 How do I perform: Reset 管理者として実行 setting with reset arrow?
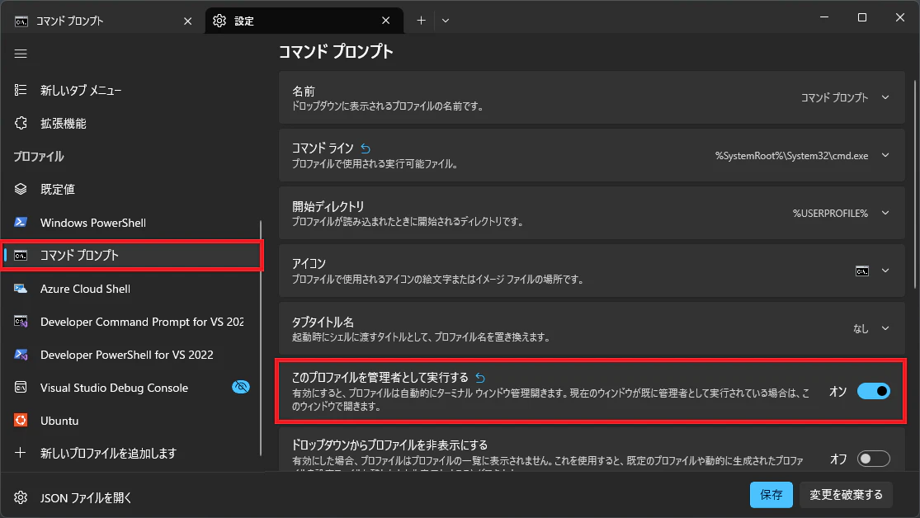tap(480, 378)
